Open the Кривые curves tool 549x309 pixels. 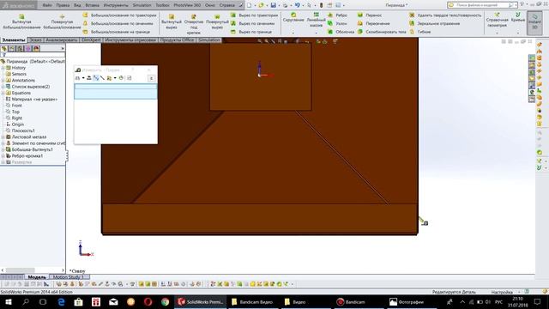[x=518, y=17]
